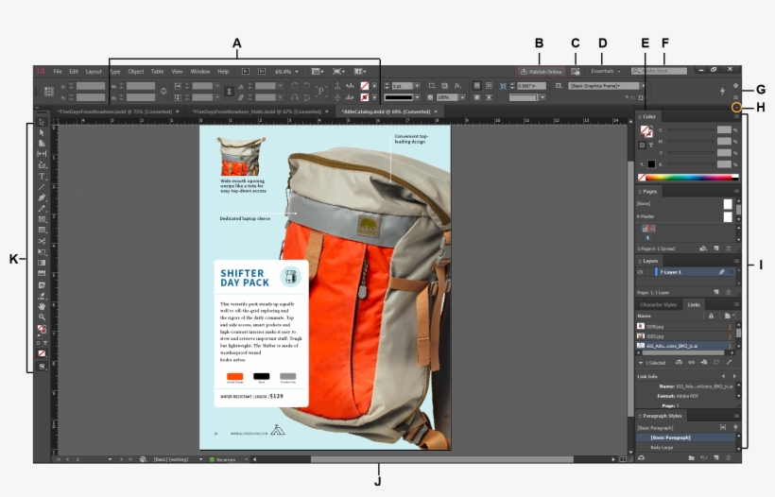The image size is (775, 497).
Task: Open the View Options dropdown
Action: (317, 72)
